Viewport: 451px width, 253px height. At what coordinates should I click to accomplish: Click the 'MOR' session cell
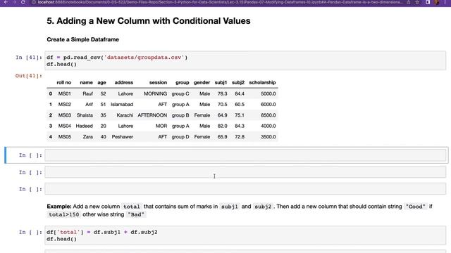click(x=161, y=126)
